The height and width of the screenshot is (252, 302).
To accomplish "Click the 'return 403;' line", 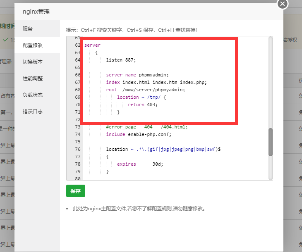I will coord(143,105).
